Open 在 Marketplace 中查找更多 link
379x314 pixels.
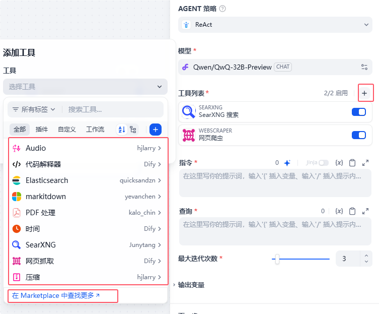tap(56, 295)
